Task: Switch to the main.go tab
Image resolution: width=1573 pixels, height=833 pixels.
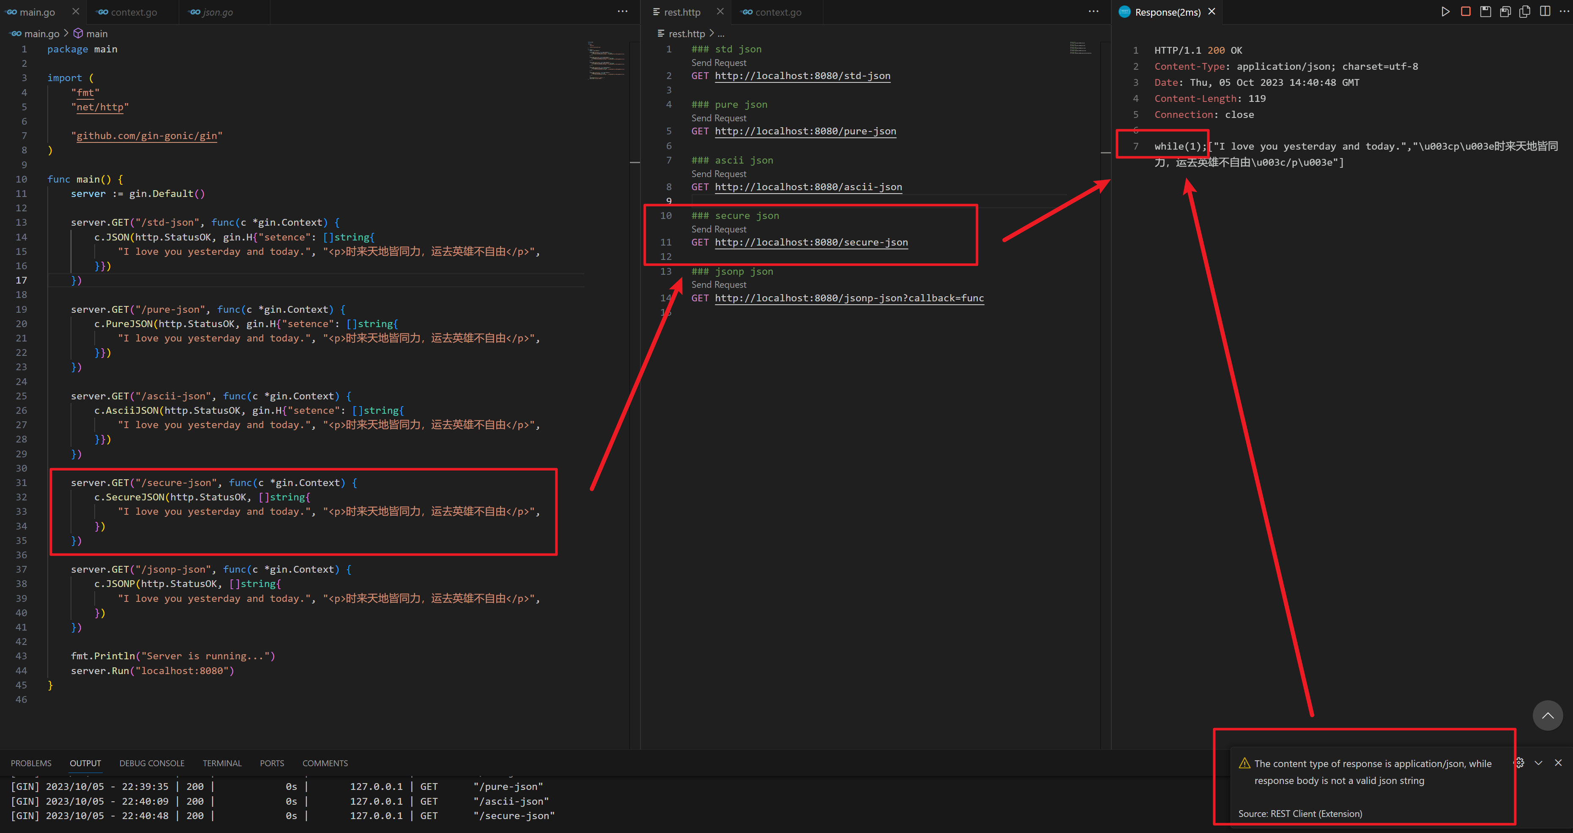Action: click(37, 12)
